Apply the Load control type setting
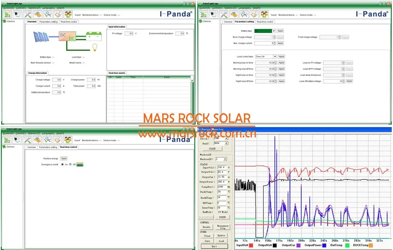The width and height of the screenshot is (393, 250). [x=281, y=57]
